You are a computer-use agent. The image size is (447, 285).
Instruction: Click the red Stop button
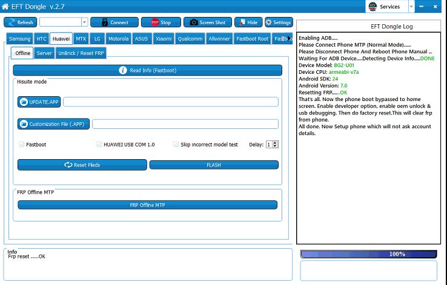point(161,22)
